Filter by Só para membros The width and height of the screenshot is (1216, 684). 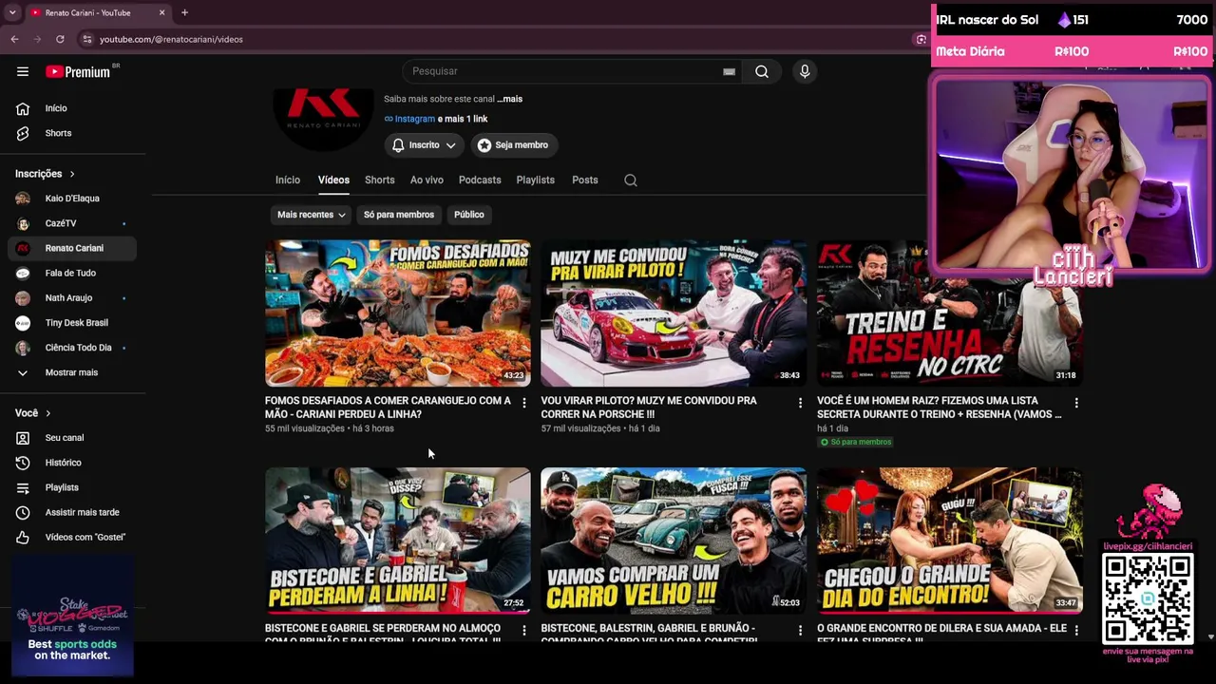click(399, 215)
